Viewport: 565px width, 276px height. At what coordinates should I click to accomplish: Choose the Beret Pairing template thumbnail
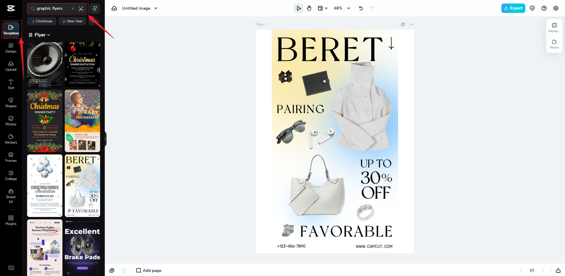tap(83, 186)
